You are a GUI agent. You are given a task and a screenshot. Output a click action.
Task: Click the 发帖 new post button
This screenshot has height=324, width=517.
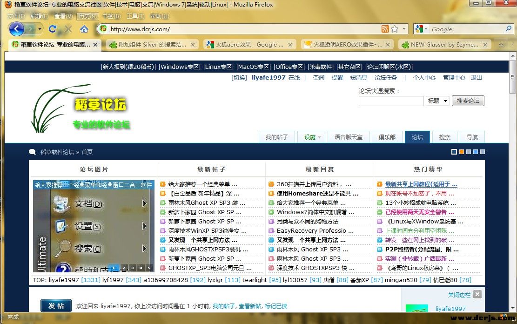tap(56, 306)
